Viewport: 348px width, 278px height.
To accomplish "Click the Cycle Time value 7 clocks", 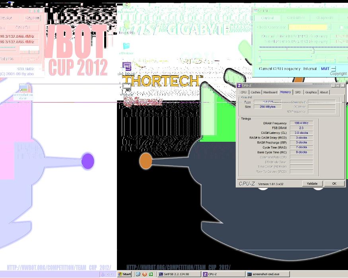I will [x=301, y=147].
